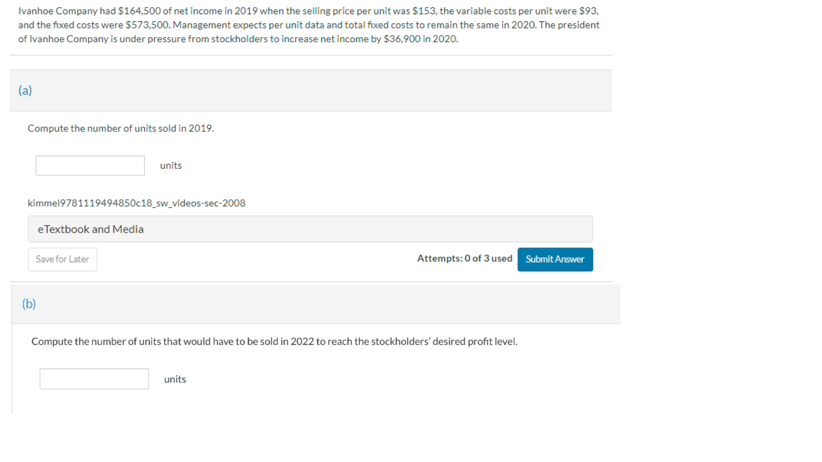Click the units input field for part (b)

pyautogui.click(x=94, y=379)
